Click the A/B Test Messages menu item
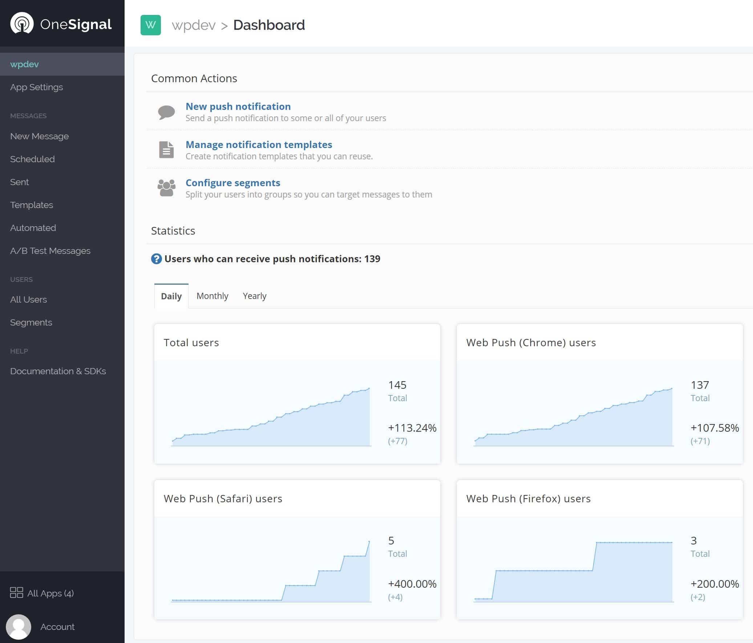 tap(50, 251)
